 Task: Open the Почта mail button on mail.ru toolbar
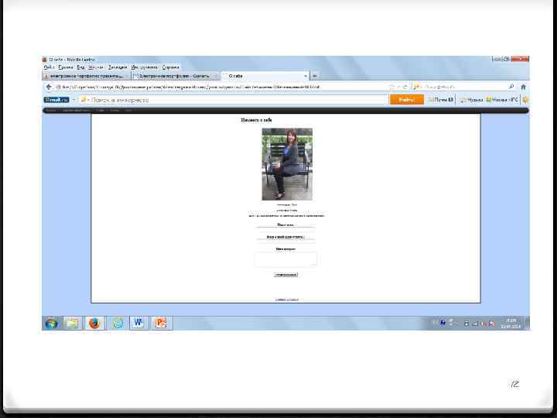(441, 100)
